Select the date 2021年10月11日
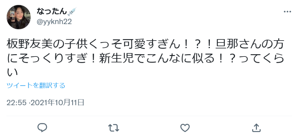297x139 pixels. coord(57,103)
